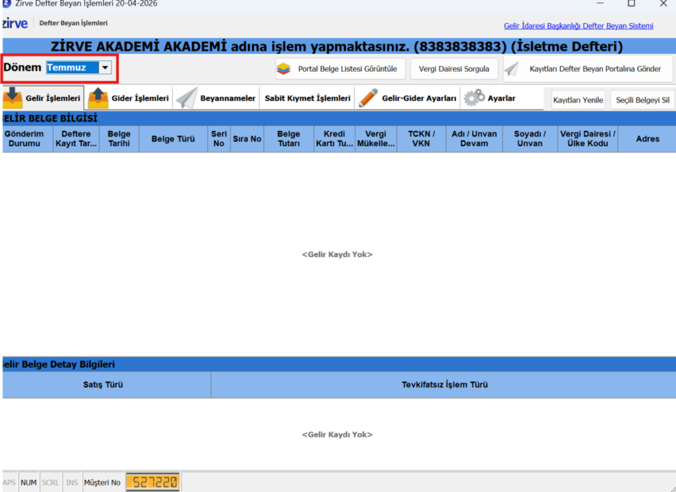Click the TCKN / VKN column header
Image resolution: width=676 pixels, height=492 pixels.
(x=421, y=139)
